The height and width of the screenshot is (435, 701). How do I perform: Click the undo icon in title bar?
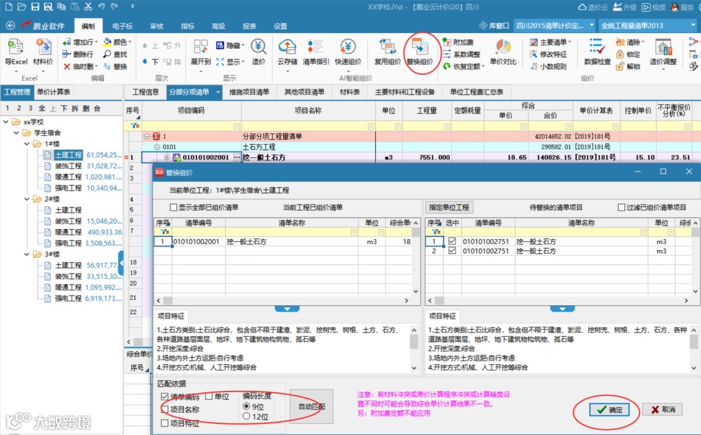pyautogui.click(x=101, y=6)
